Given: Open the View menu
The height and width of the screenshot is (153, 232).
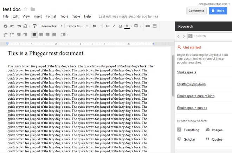Looking at the screenshot, I should 26,16.
